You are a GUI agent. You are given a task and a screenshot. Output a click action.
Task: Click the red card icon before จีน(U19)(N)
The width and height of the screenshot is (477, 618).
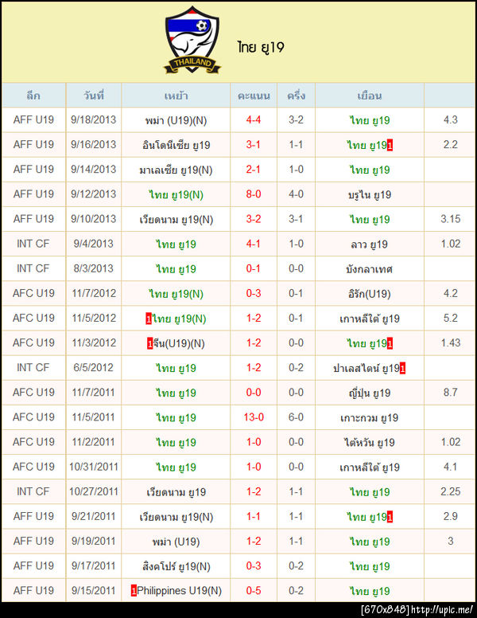[150, 343]
